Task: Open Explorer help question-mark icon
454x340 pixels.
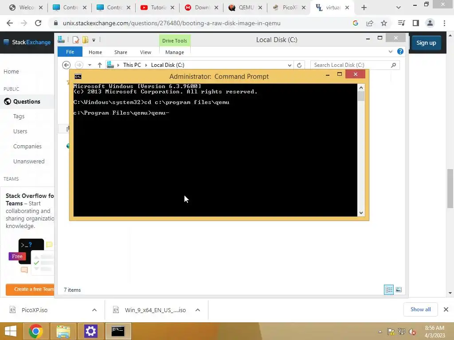Action: [x=400, y=51]
